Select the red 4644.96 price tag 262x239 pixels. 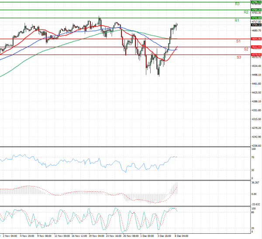[x=256, y=39]
